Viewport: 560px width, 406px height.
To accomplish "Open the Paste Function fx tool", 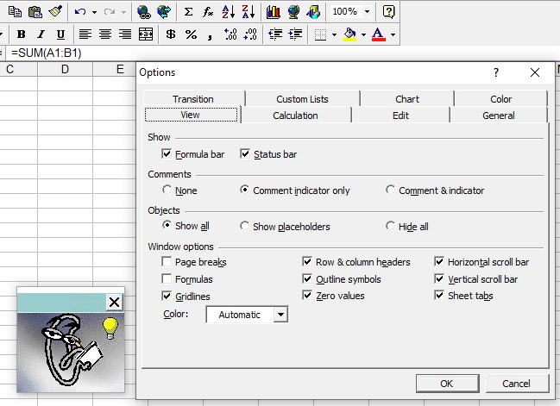I will tap(208, 12).
